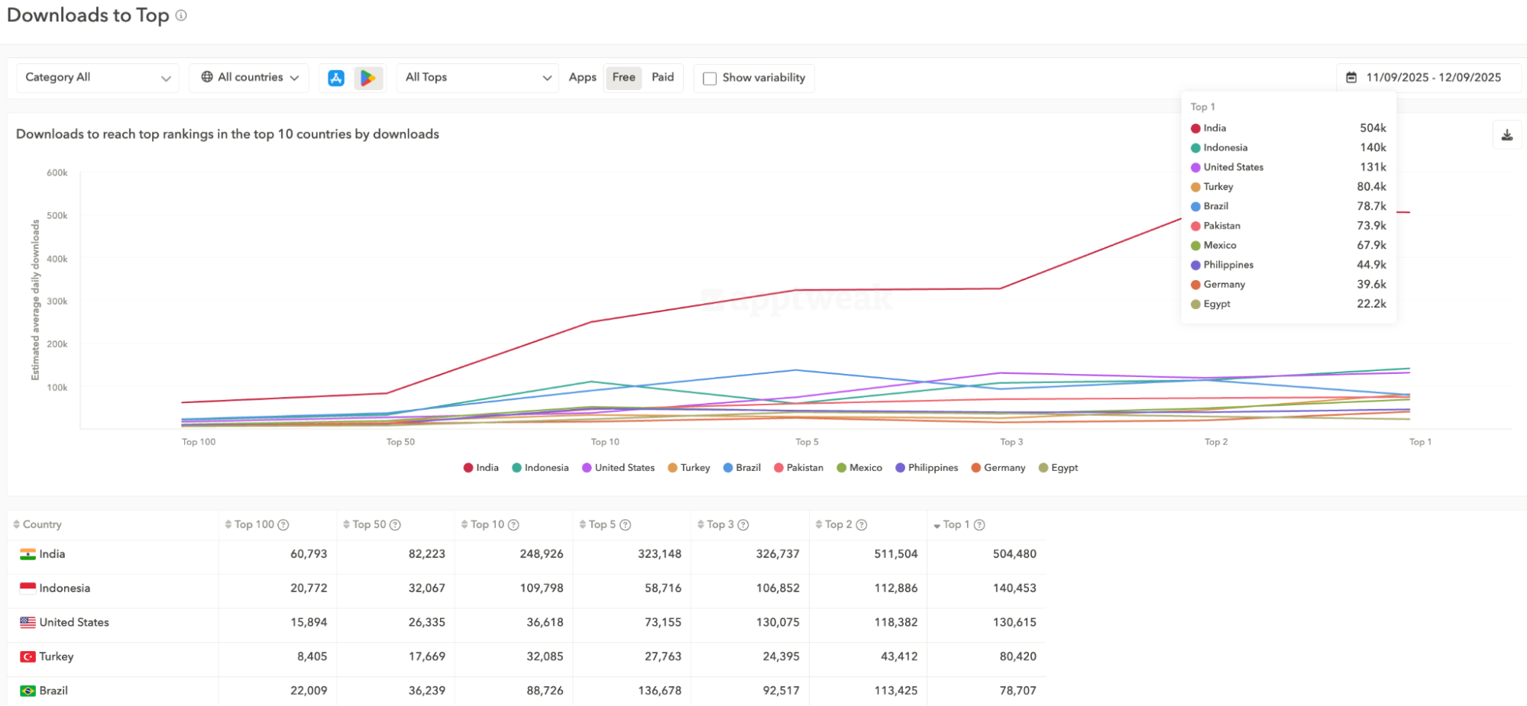The image size is (1527, 706).
Task: Toggle India series in chart legend
Action: pos(480,468)
